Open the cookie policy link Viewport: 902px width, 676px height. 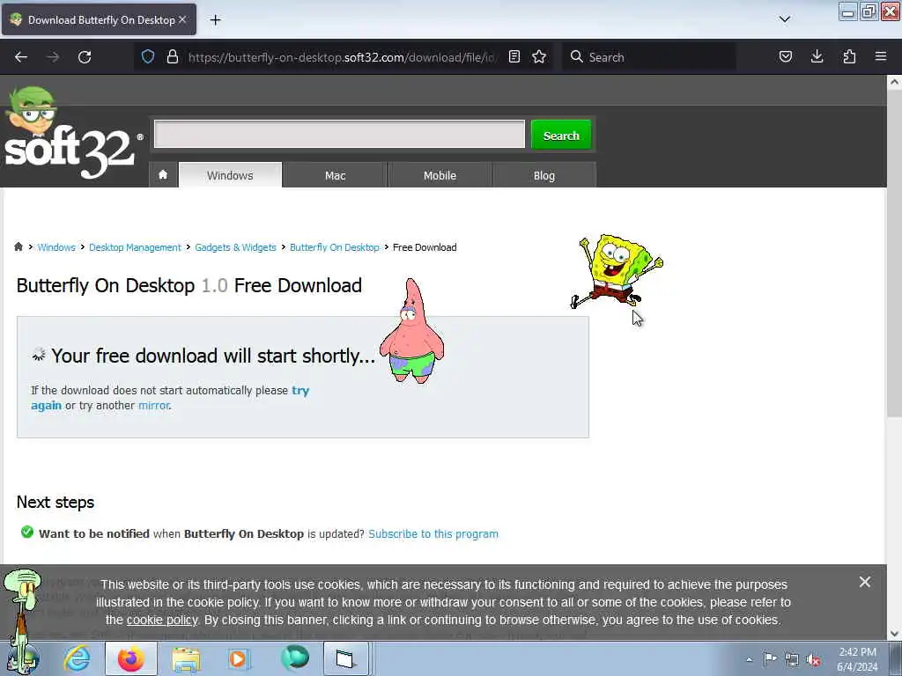point(162,621)
